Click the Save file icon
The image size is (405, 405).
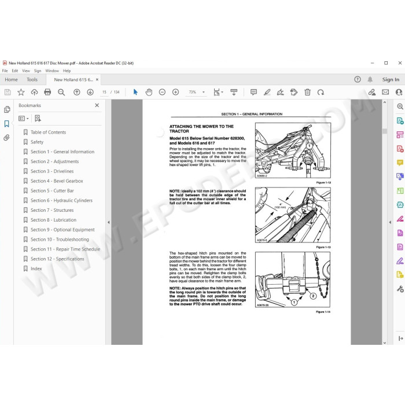[8, 92]
